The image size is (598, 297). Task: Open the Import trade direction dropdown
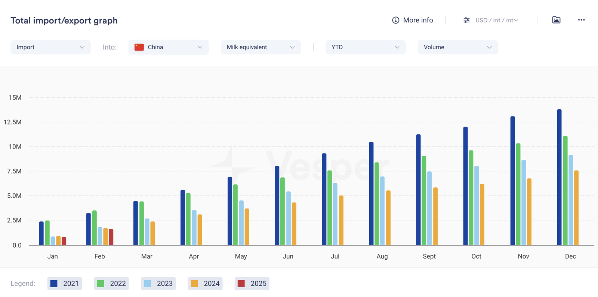50,47
